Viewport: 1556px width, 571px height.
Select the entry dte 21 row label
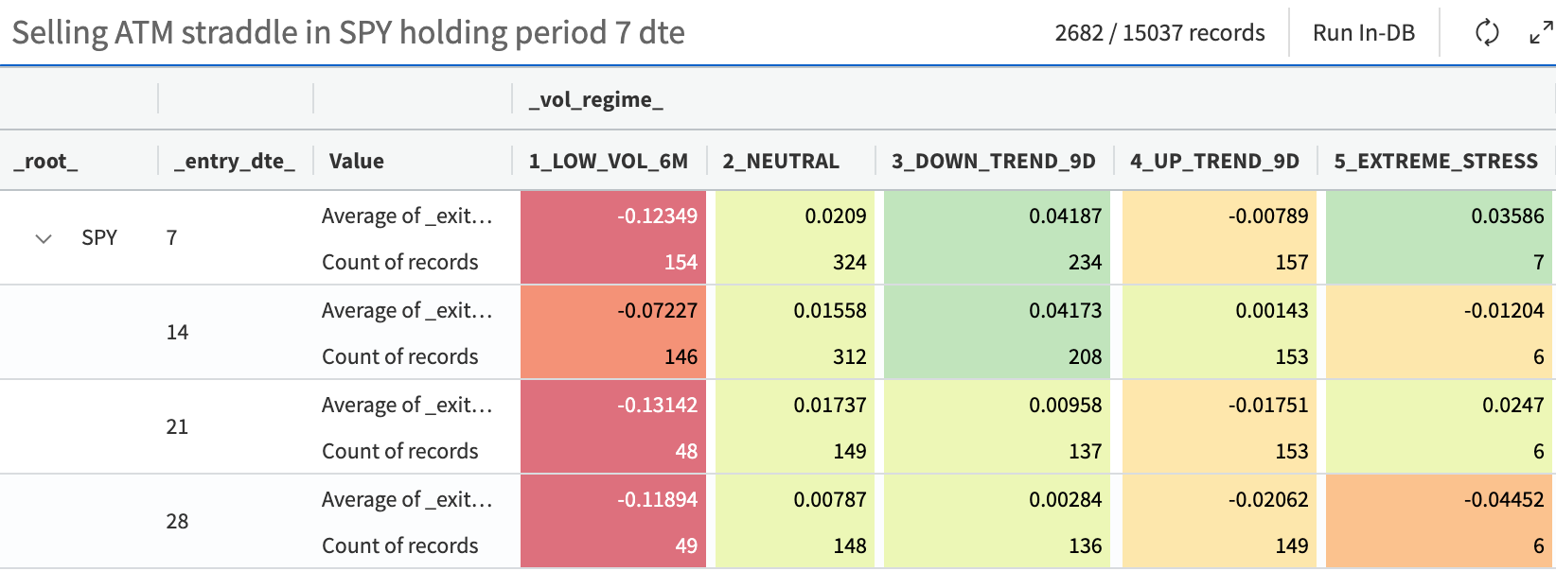coord(177,426)
